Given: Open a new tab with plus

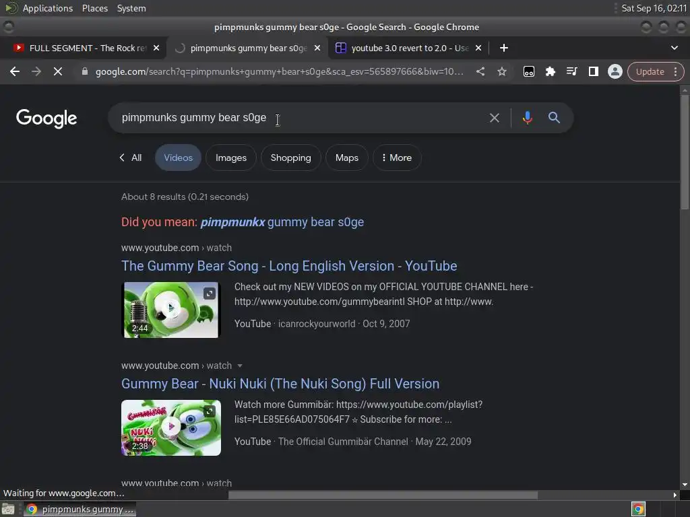Looking at the screenshot, I should [x=504, y=48].
